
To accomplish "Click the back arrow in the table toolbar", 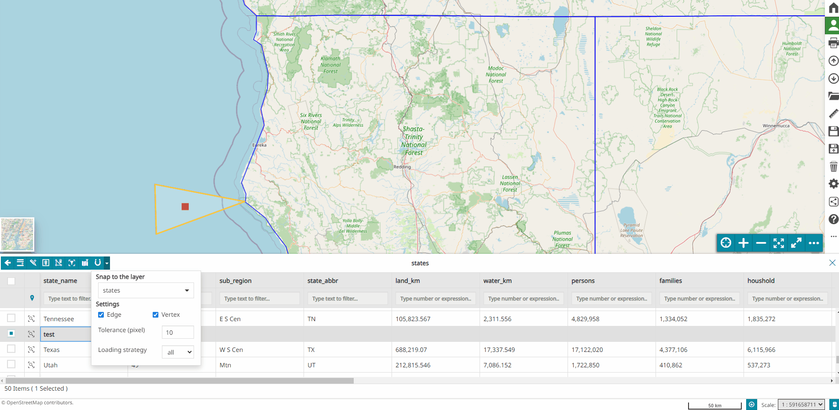I will point(7,263).
